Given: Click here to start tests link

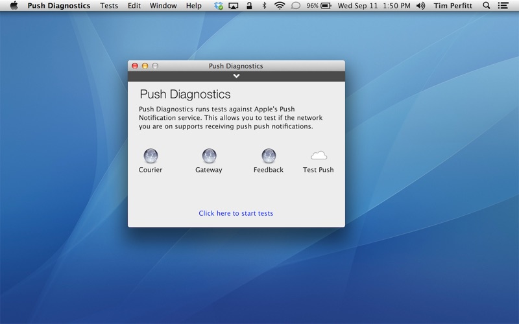Looking at the screenshot, I should click(236, 213).
